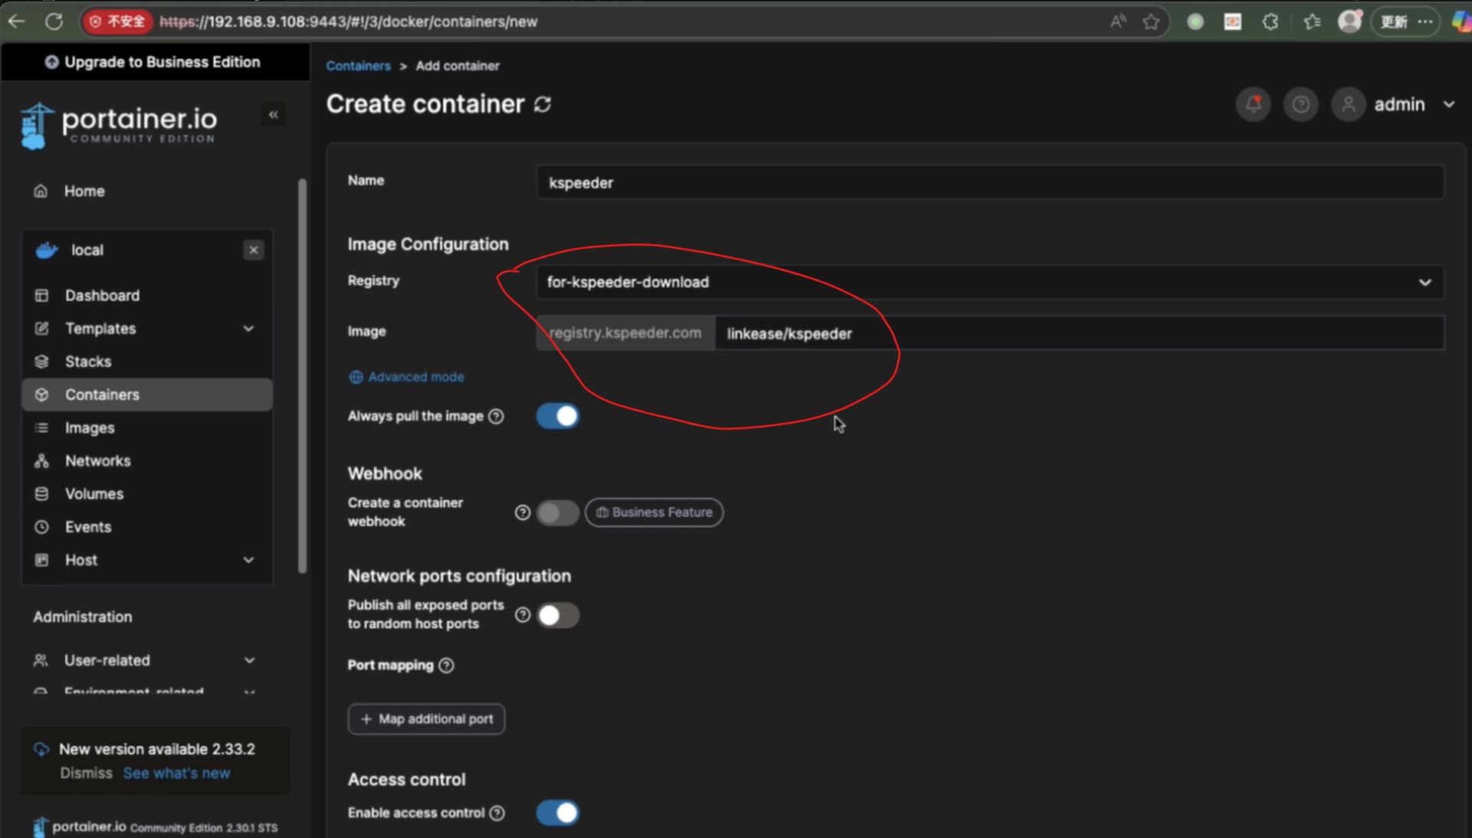
Task: Open the admin user menu chevron
Action: [x=1448, y=104]
